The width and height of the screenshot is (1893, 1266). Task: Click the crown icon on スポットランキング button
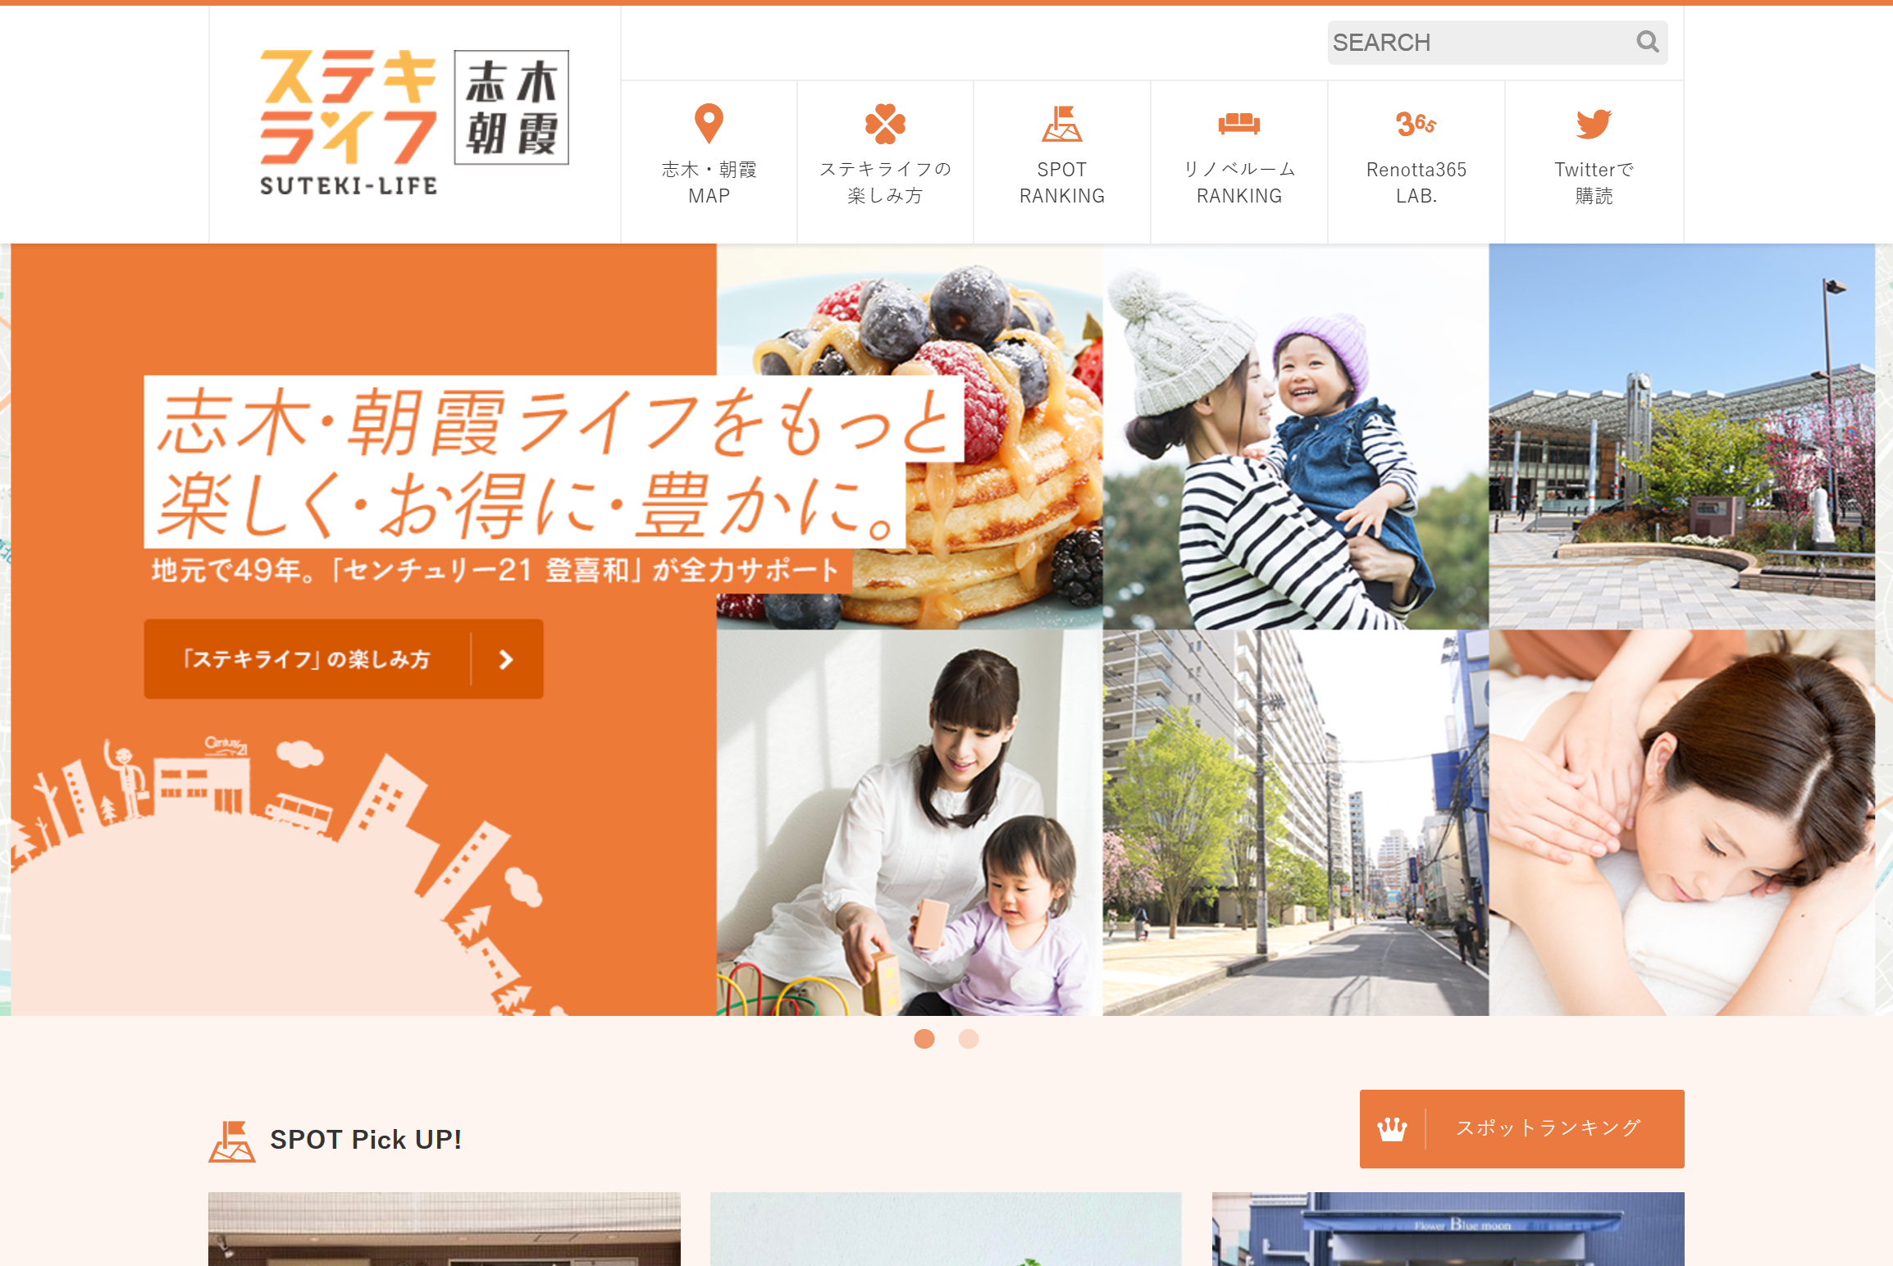click(x=1392, y=1129)
